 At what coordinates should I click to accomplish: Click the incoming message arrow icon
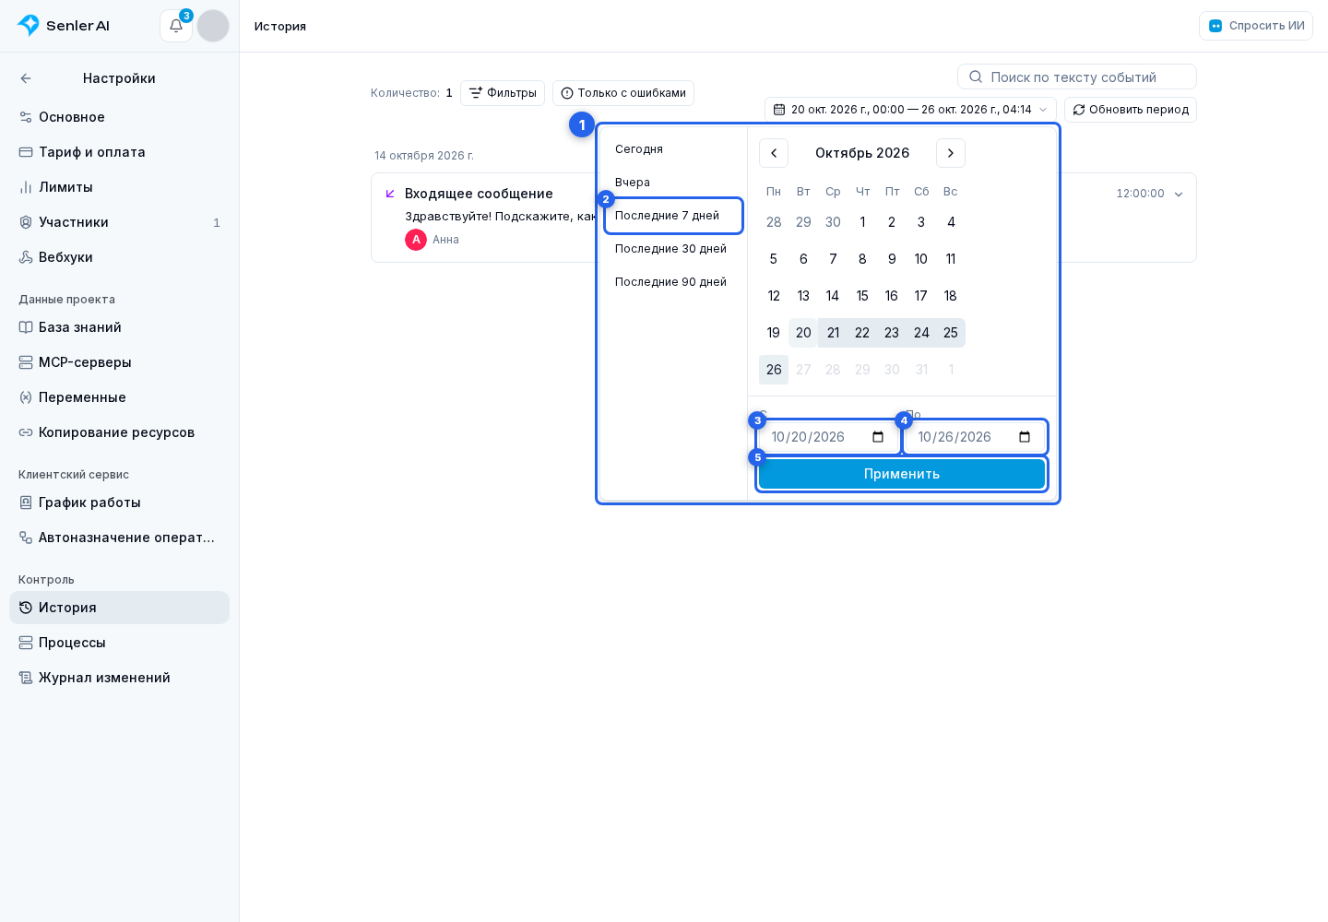pyautogui.click(x=390, y=194)
